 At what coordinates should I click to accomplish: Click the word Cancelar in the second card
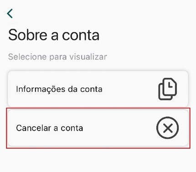(x=33, y=128)
